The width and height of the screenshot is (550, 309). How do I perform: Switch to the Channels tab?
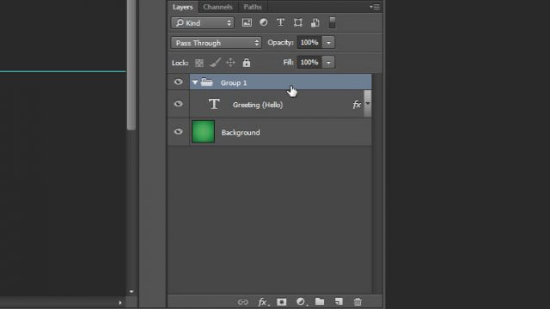(x=217, y=7)
